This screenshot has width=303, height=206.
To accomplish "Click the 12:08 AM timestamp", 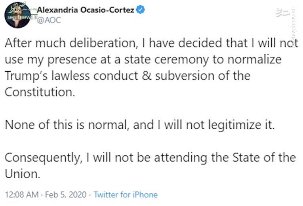I will coord(22,195).
